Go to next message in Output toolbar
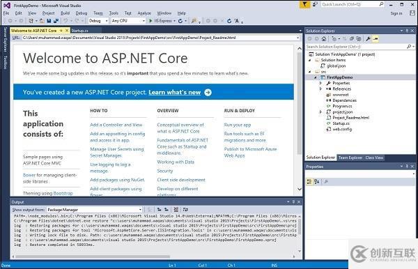Viewport: 418px width, 269px height. click(x=167, y=210)
